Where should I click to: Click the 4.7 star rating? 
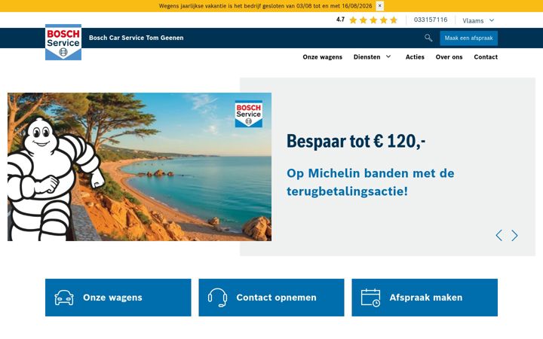tap(367, 20)
